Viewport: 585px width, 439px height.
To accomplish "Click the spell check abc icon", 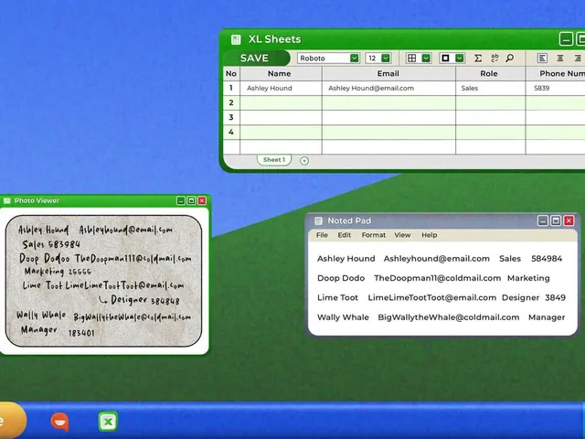I will [495, 58].
